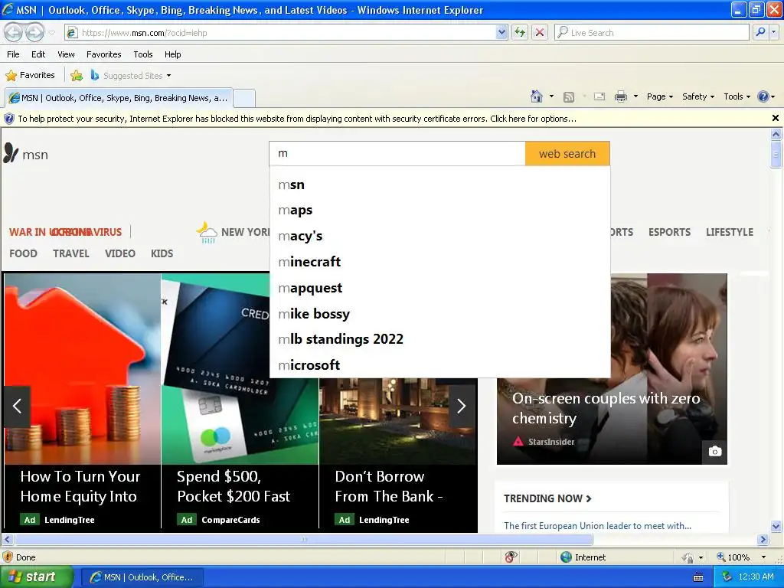Open the Page command menu
The height and width of the screenshot is (588, 784).
[659, 96]
